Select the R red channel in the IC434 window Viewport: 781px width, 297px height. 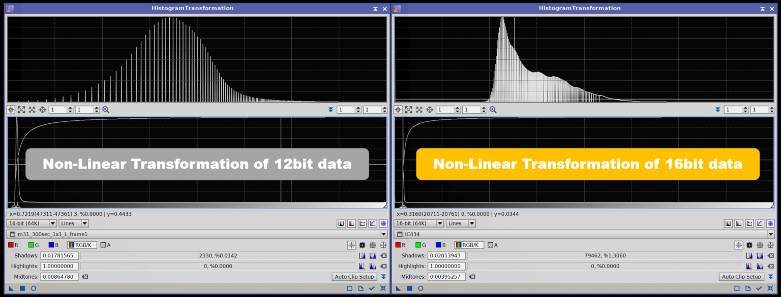pos(399,245)
